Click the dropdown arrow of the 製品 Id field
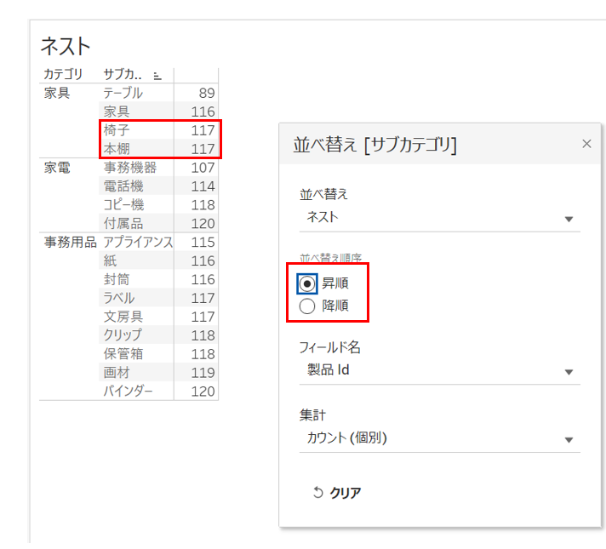606x549 pixels. click(569, 372)
